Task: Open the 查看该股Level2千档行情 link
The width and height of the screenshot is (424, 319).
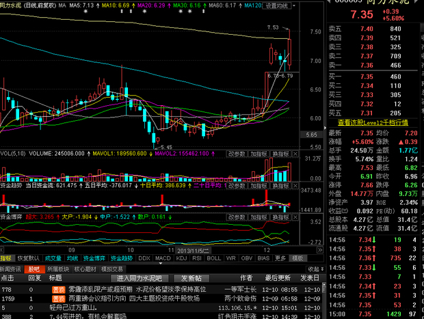Action: coord(373,123)
